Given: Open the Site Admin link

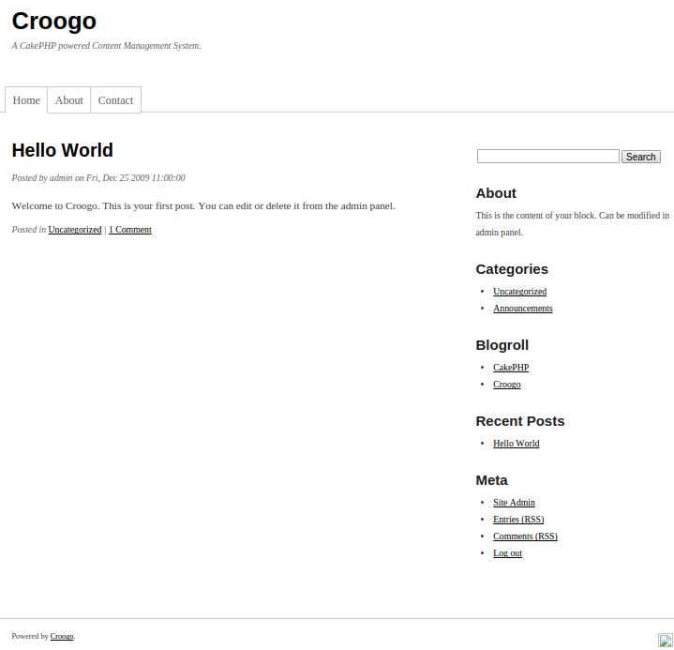Looking at the screenshot, I should click(x=514, y=503).
